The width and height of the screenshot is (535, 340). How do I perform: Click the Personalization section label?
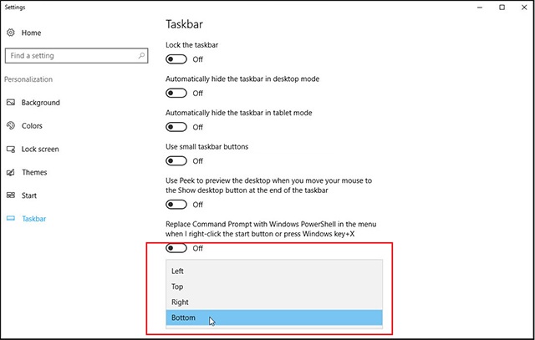28,79
